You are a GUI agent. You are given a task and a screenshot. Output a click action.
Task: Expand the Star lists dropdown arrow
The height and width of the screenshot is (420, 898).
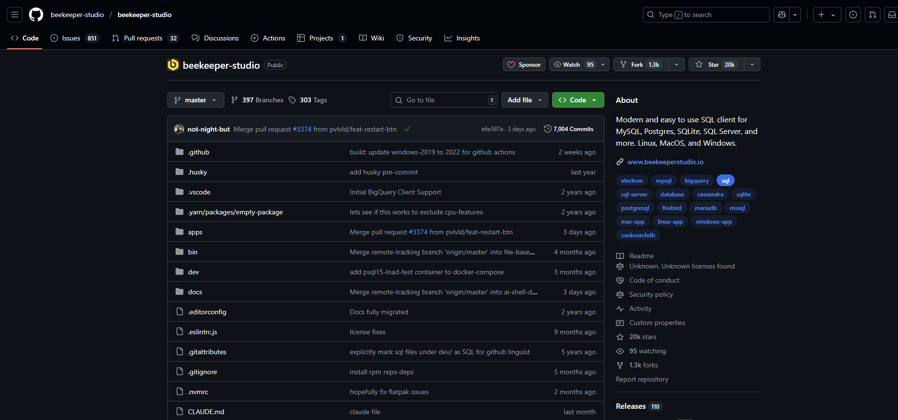752,64
